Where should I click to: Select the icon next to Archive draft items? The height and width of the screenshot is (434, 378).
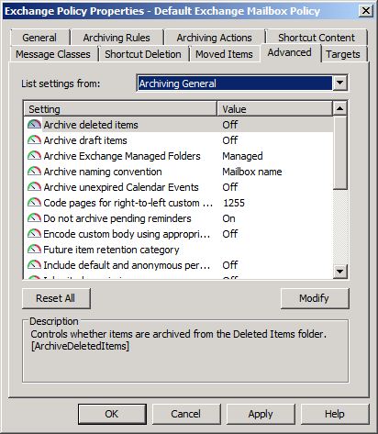34,140
